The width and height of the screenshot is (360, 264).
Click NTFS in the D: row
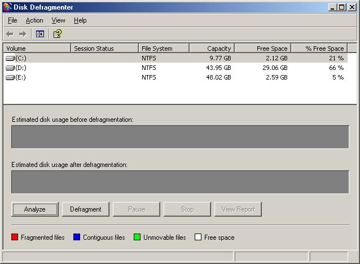coord(149,68)
